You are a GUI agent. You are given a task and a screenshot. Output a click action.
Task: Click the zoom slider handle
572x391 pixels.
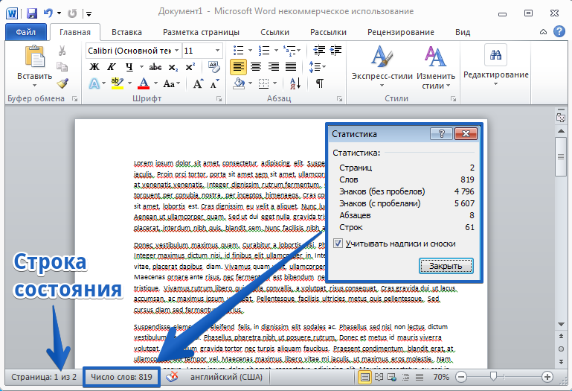(x=493, y=376)
